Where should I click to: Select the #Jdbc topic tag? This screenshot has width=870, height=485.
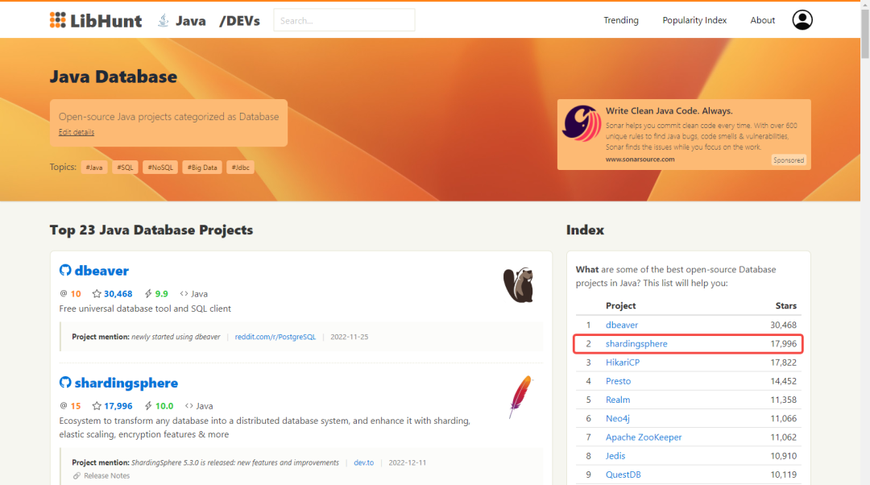coord(240,167)
